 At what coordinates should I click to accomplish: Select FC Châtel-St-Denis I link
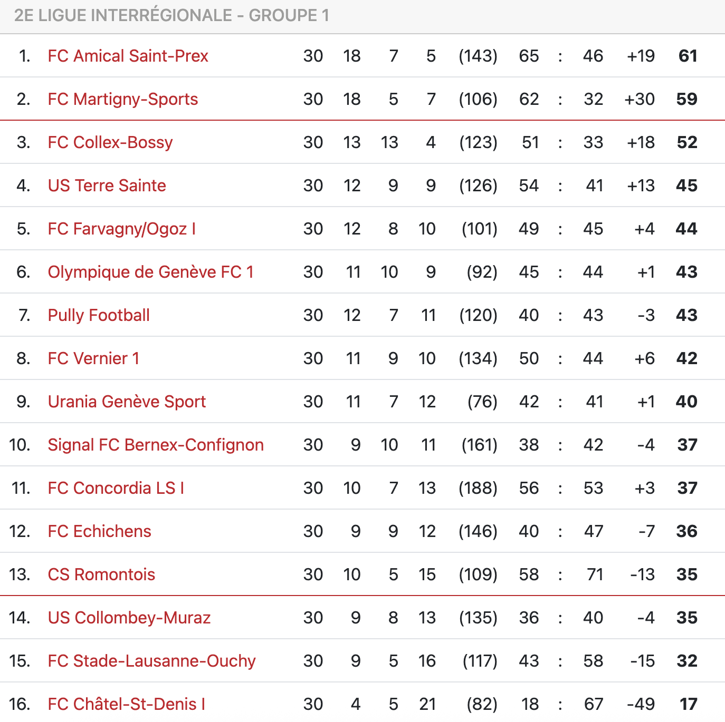pos(126,704)
